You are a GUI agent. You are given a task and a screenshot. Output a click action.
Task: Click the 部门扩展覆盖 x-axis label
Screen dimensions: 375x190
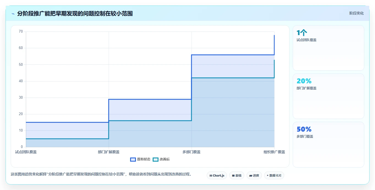pos(109,152)
